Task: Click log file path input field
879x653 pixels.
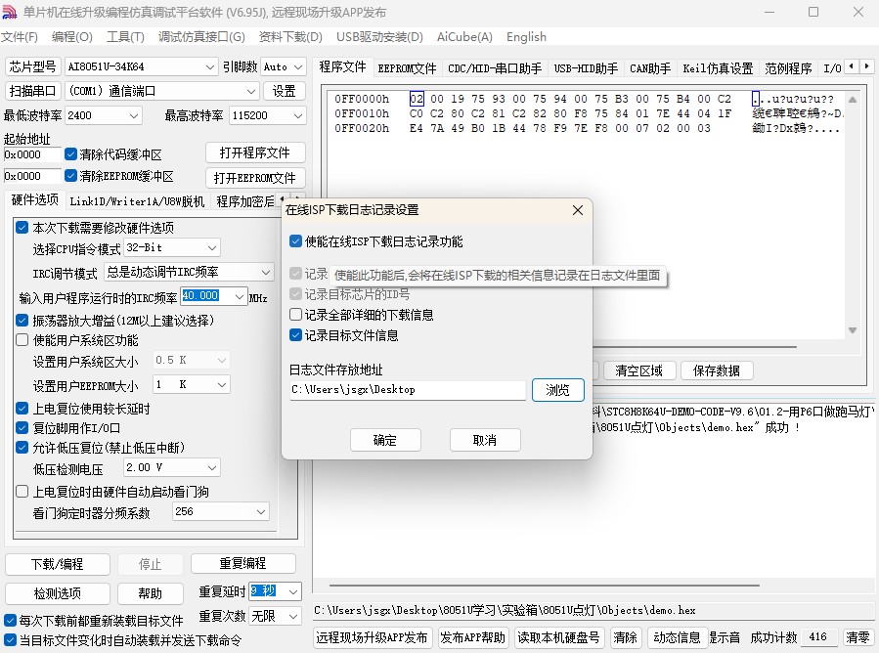Action: [x=408, y=390]
